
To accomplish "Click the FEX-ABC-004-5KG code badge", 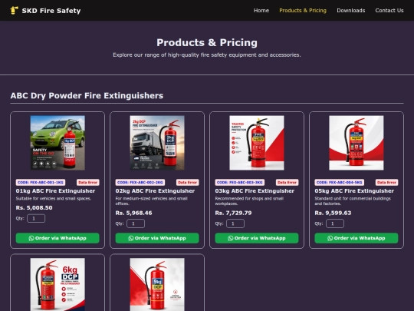I will coord(340,183).
